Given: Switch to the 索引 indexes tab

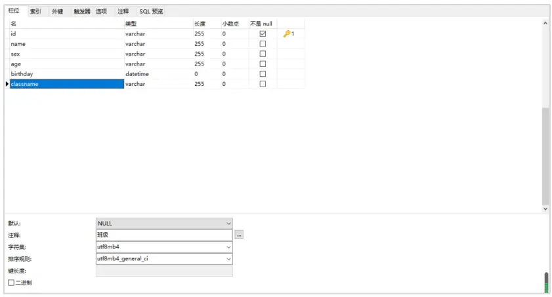Looking at the screenshot, I should 35,11.
